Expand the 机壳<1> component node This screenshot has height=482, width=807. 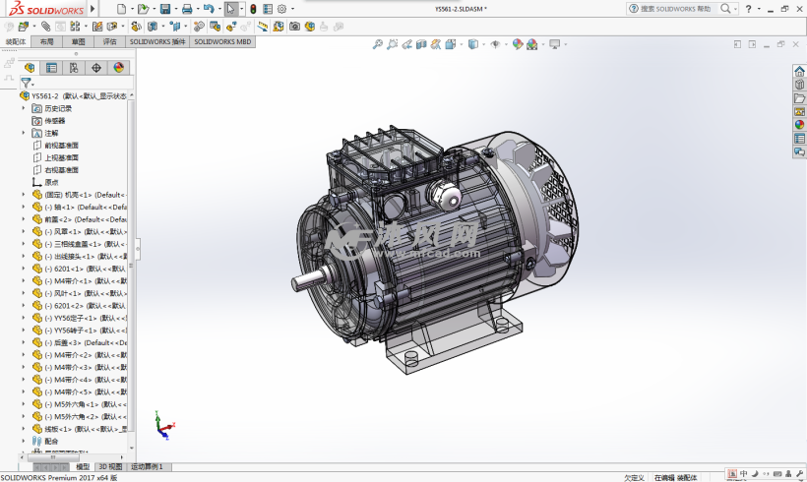[24, 195]
